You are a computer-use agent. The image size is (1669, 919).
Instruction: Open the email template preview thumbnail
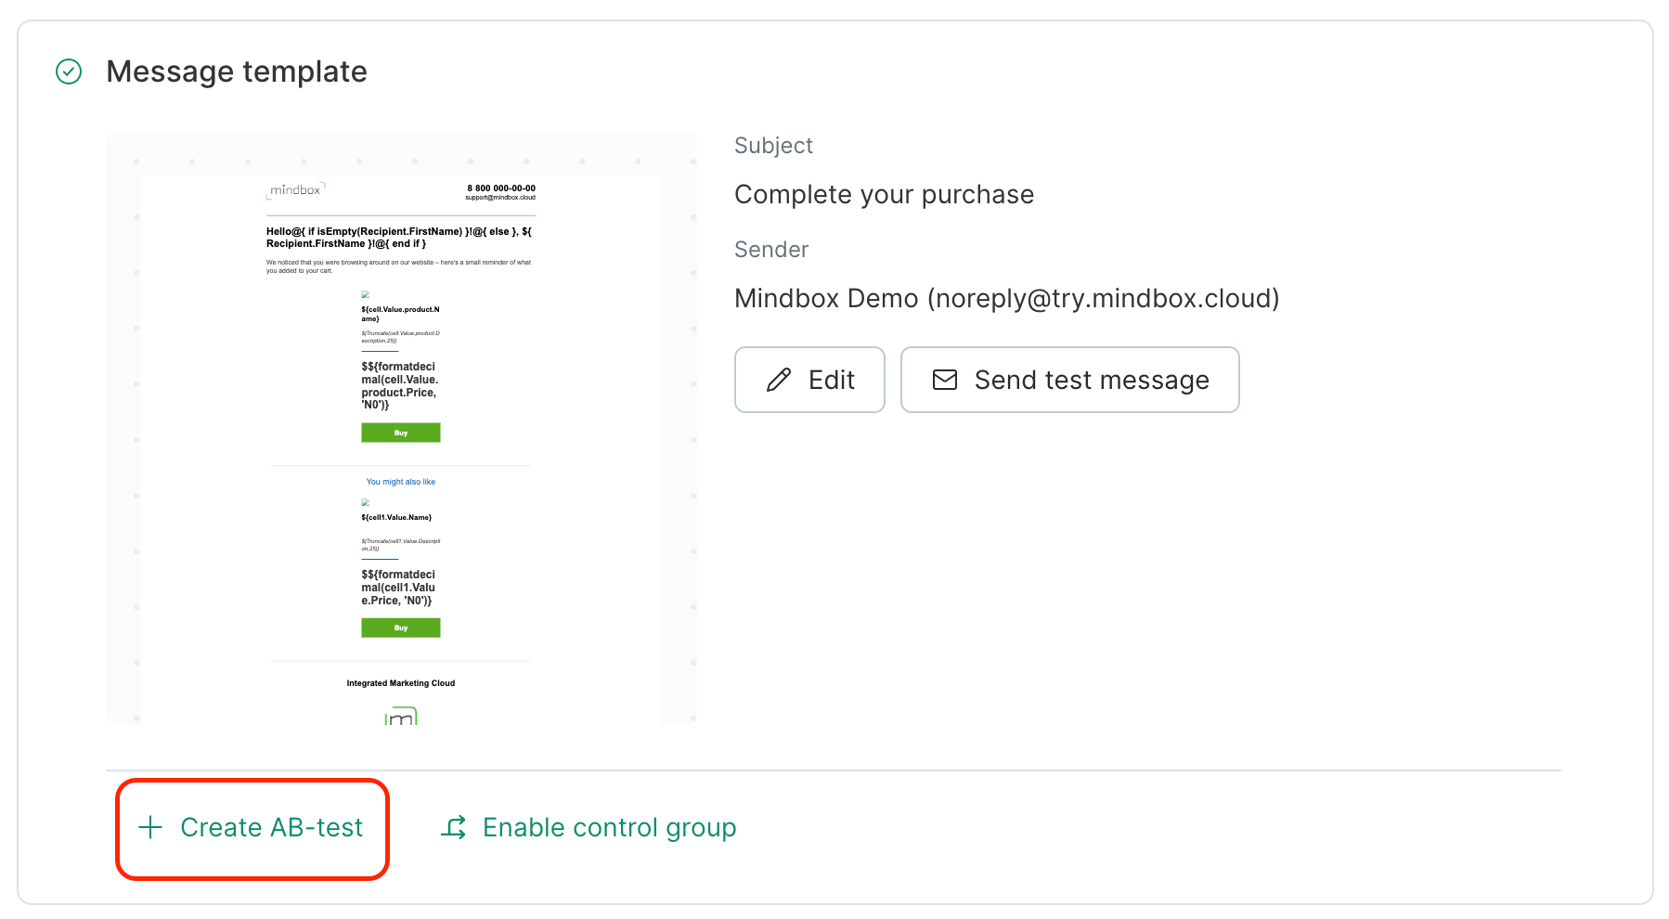401,428
